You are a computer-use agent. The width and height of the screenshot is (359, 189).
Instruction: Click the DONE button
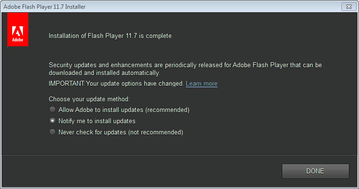315,171
